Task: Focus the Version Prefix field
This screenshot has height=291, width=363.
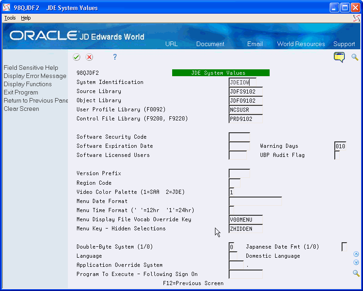Action: (240, 173)
